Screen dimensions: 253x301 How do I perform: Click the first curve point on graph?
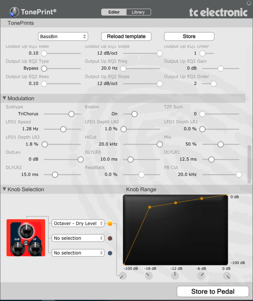point(124,265)
